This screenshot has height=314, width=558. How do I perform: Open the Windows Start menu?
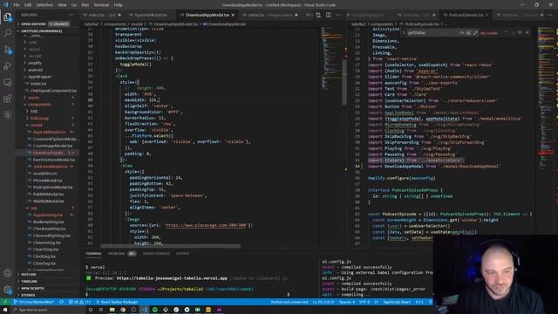pyautogui.click(x=5, y=310)
